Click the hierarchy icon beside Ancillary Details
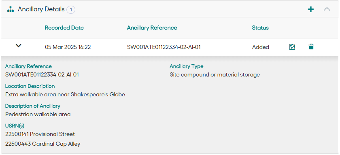The image size is (340, 155). [x=11, y=9]
